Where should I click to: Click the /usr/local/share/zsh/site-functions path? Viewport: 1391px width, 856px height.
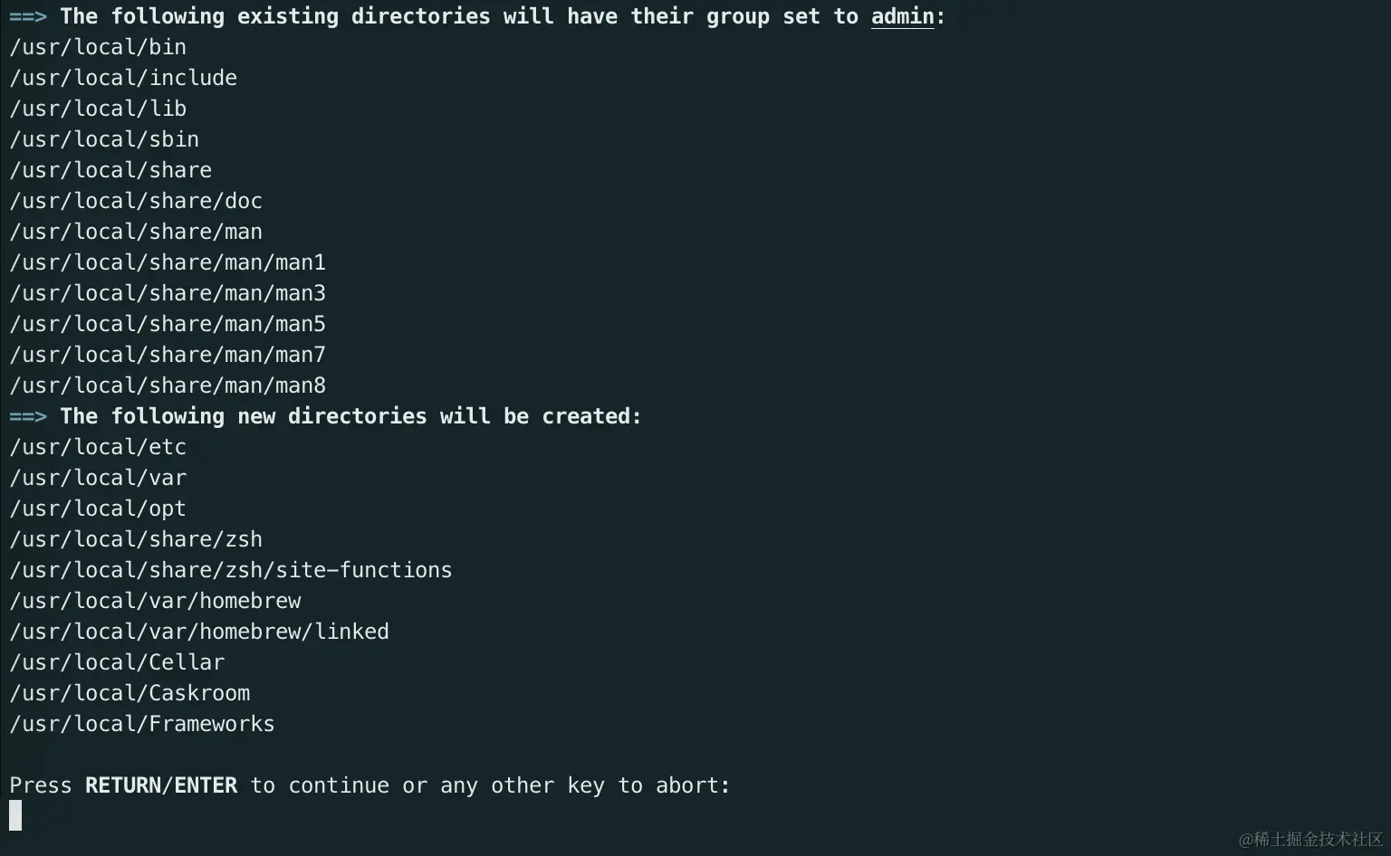pos(231,570)
